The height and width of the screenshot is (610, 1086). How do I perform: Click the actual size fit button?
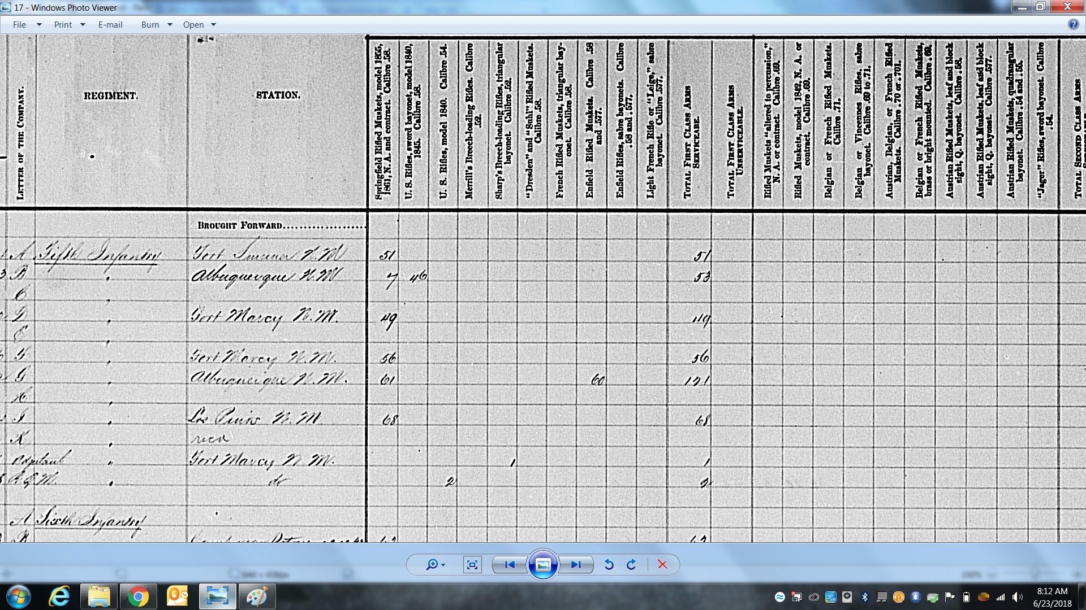click(472, 565)
